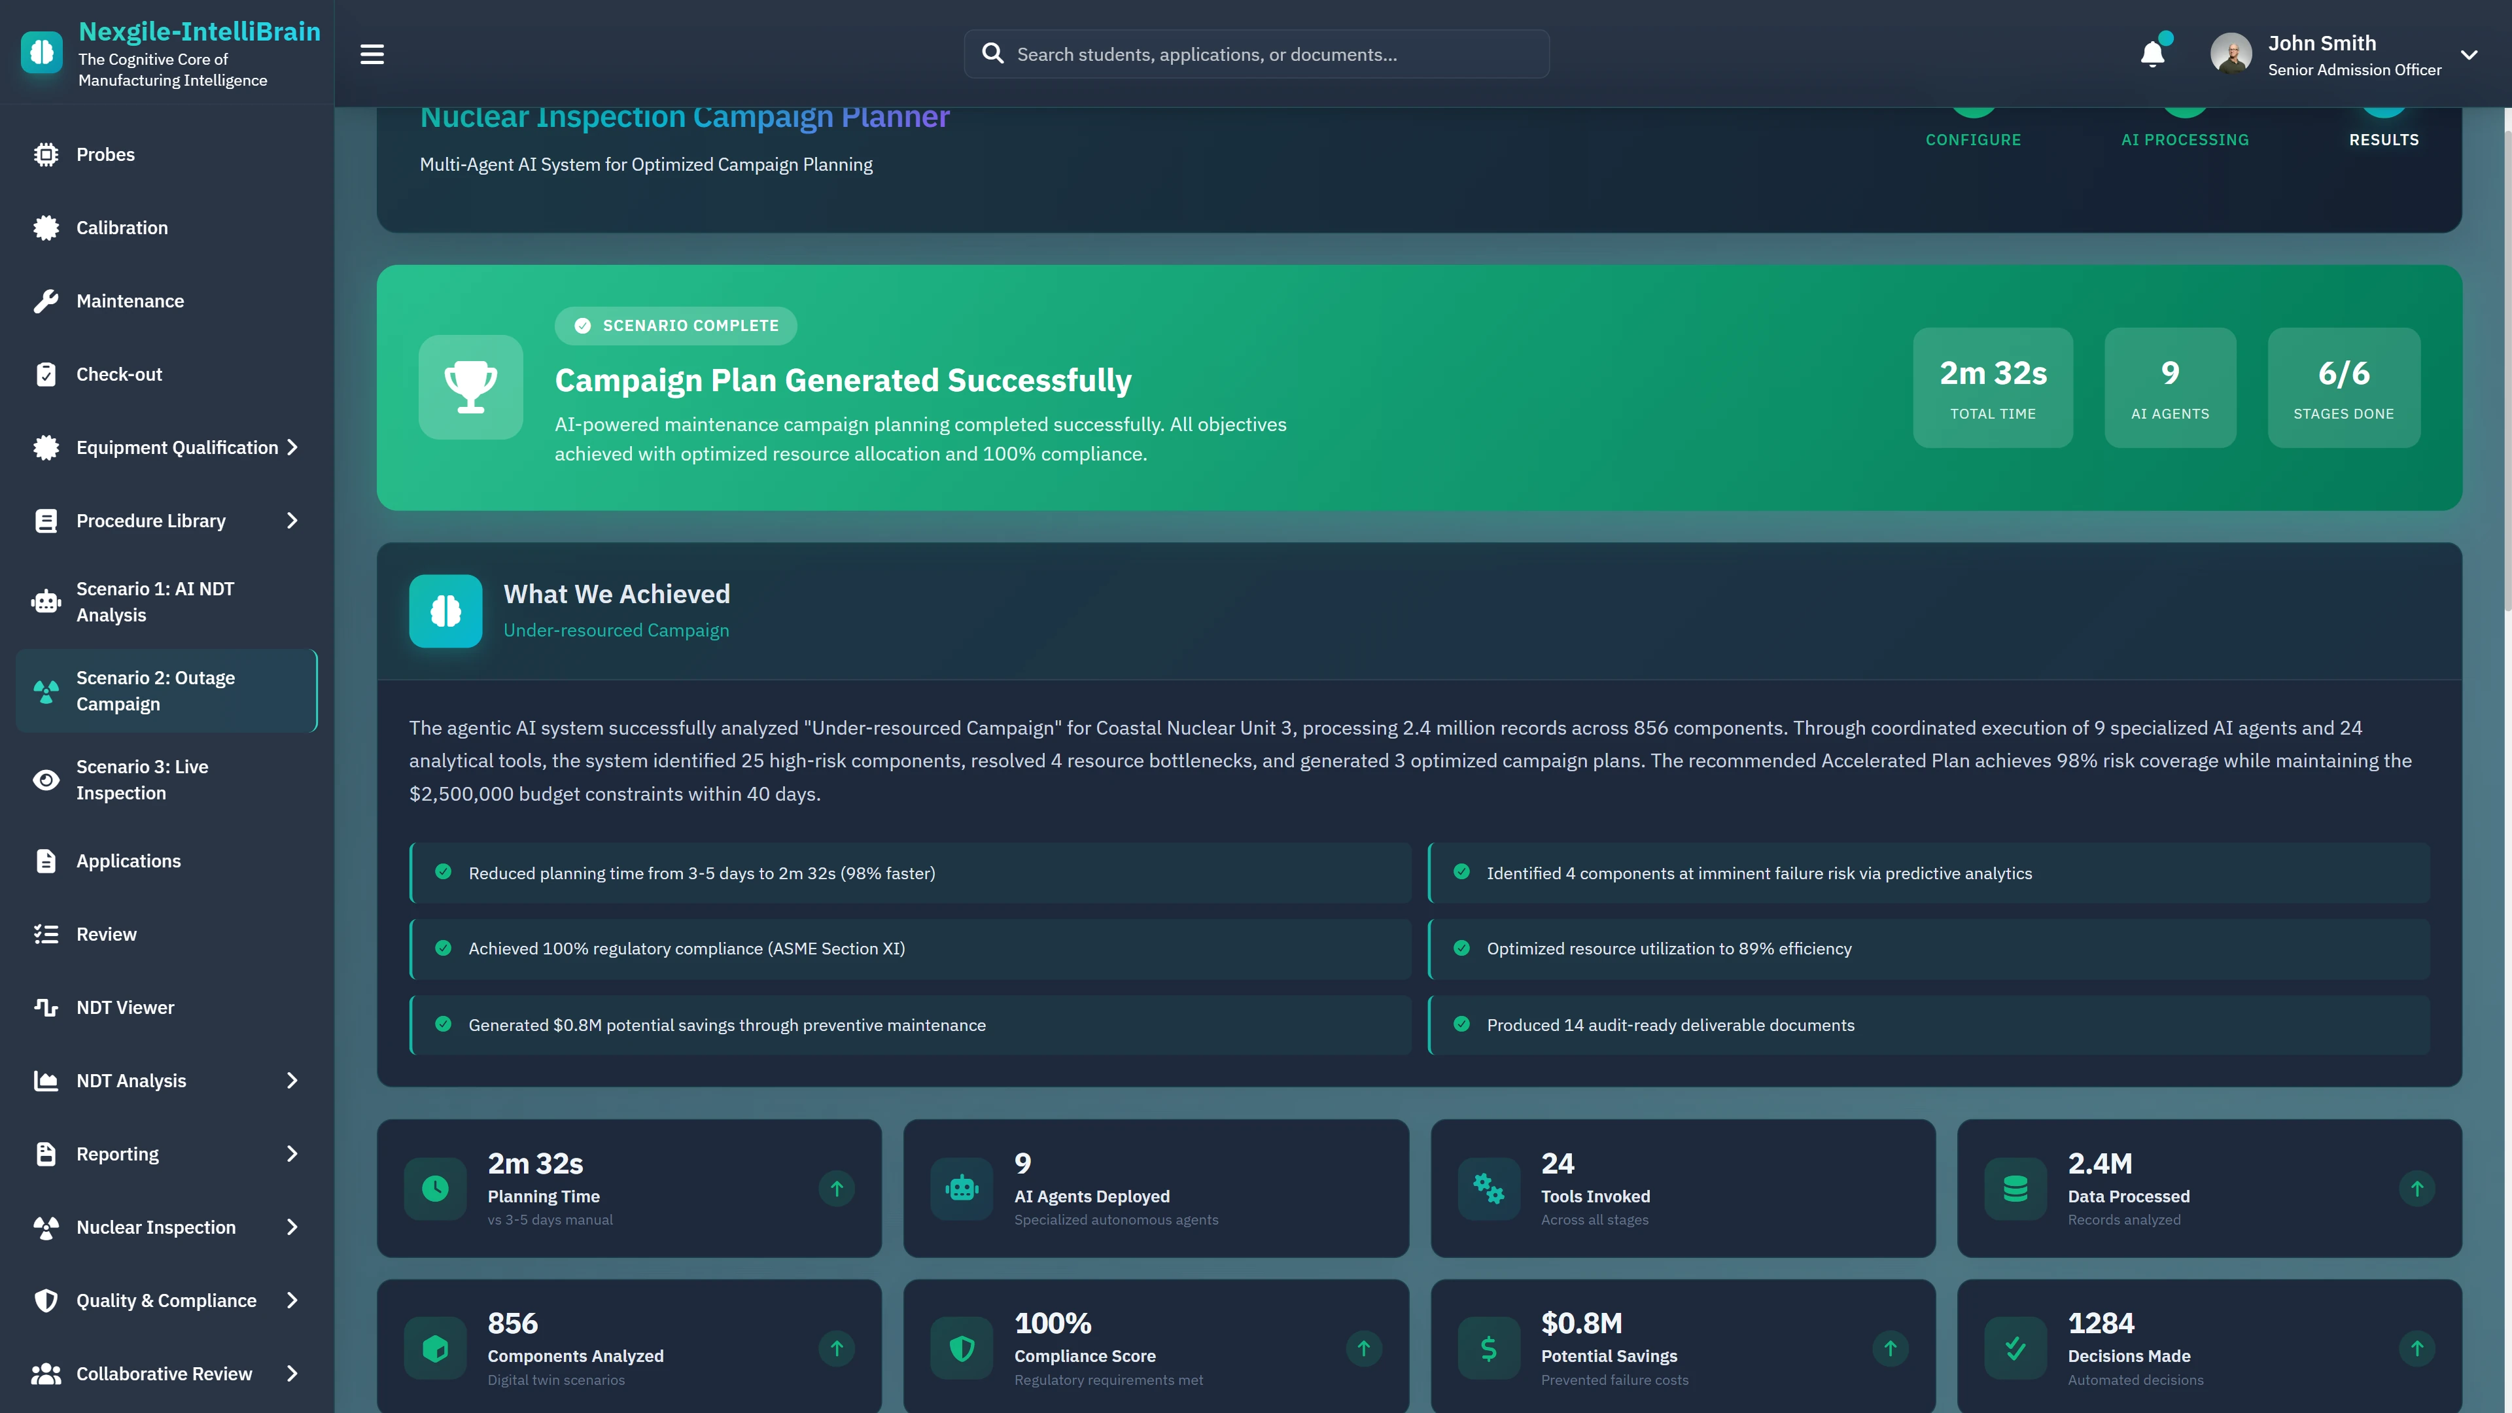Screen dimensions: 2512x1413
Task: Go to the CONFIGURE stage
Action: [1973, 139]
